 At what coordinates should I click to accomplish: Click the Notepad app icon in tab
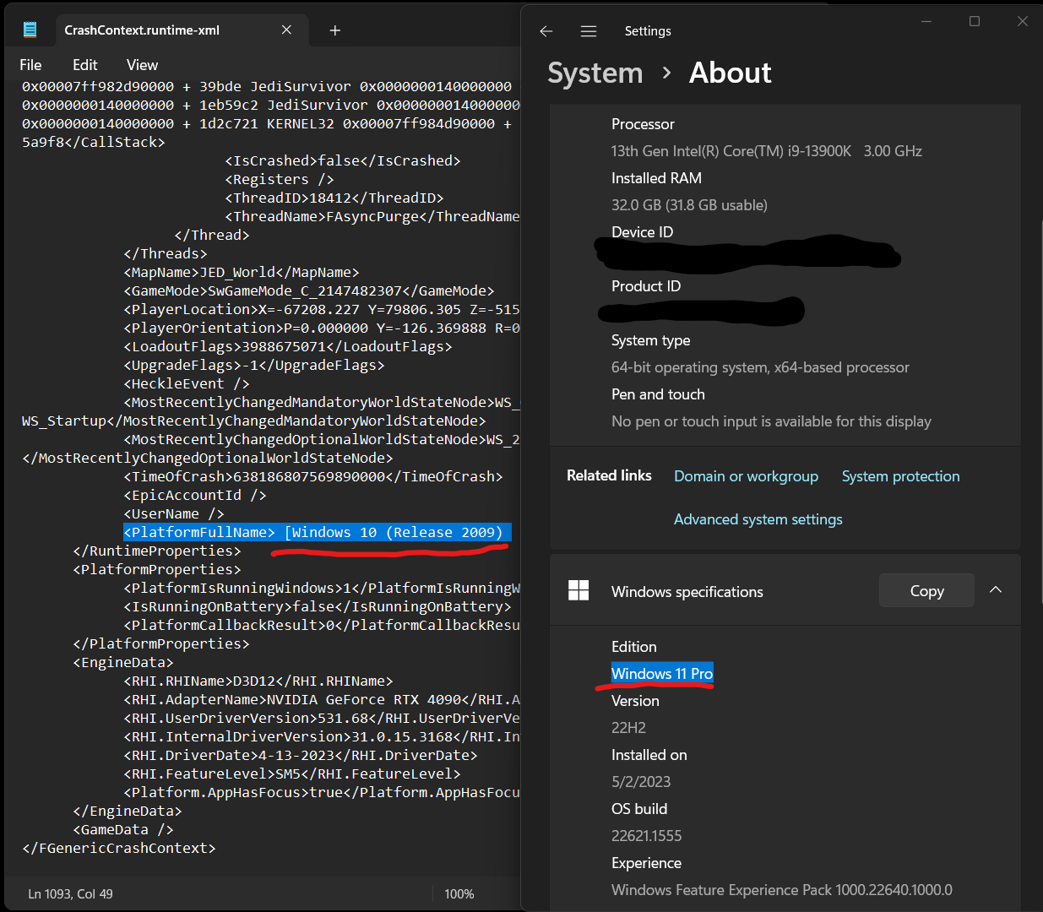(30, 30)
